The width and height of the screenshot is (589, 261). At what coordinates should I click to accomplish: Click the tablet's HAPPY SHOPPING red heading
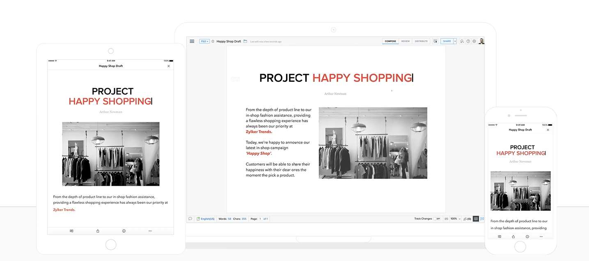pyautogui.click(x=110, y=101)
